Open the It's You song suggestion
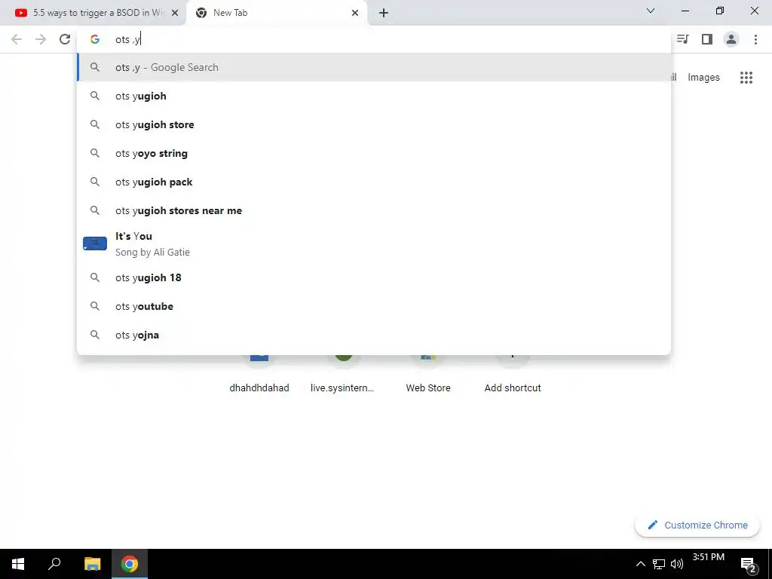Viewport: 772px width, 579px height. pos(374,244)
